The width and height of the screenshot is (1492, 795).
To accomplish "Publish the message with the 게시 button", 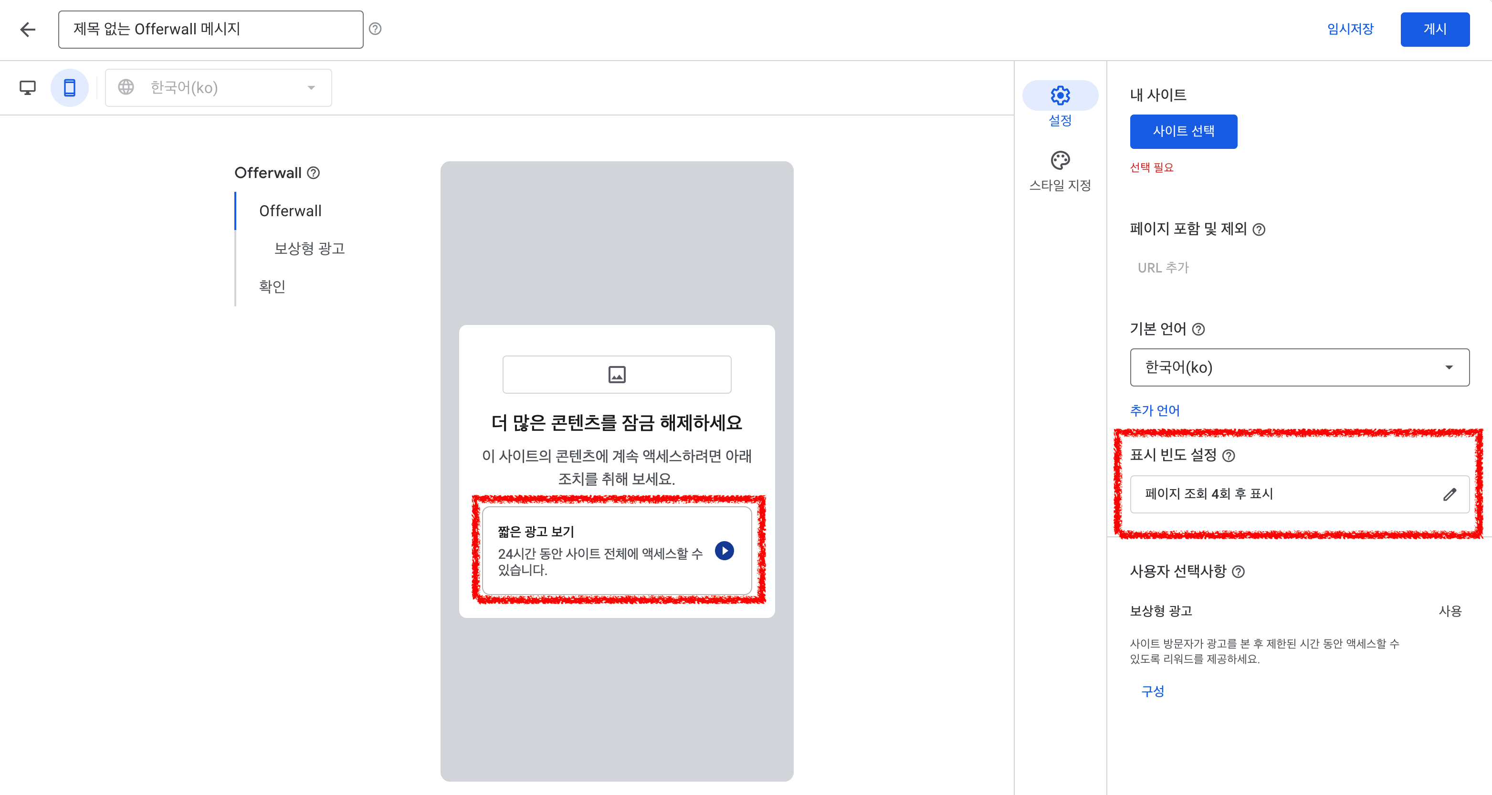I will pyautogui.click(x=1435, y=30).
